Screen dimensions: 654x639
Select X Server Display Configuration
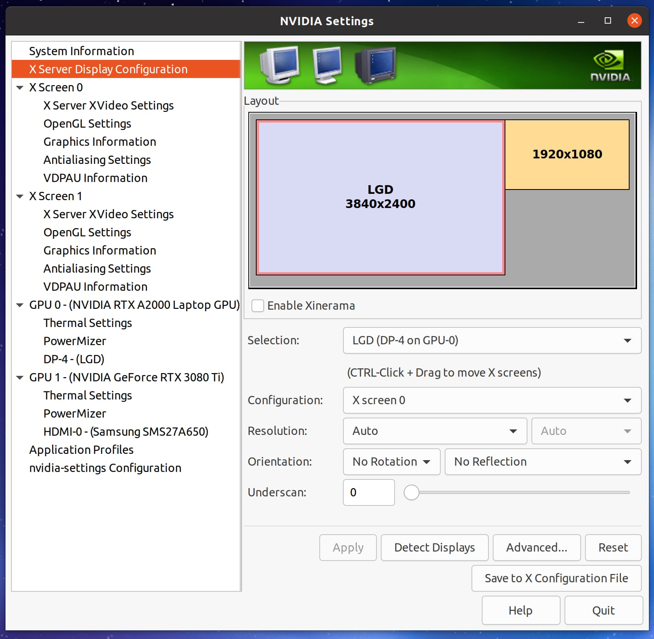(108, 69)
